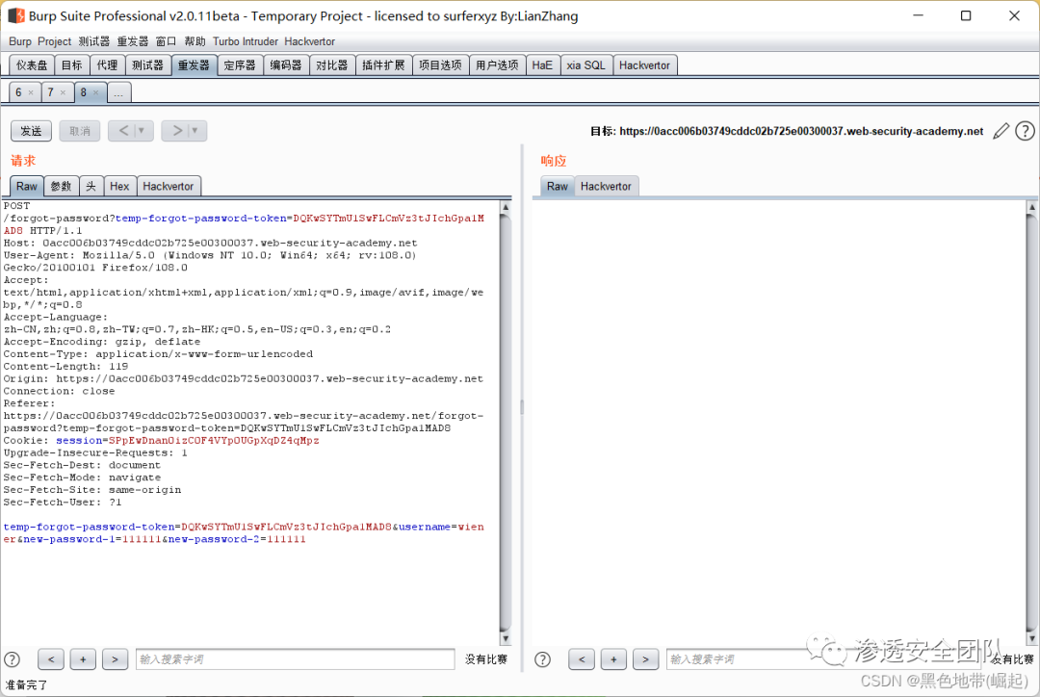Go back in request history
Image resolution: width=1040 pixels, height=697 pixels.
pyautogui.click(x=123, y=131)
